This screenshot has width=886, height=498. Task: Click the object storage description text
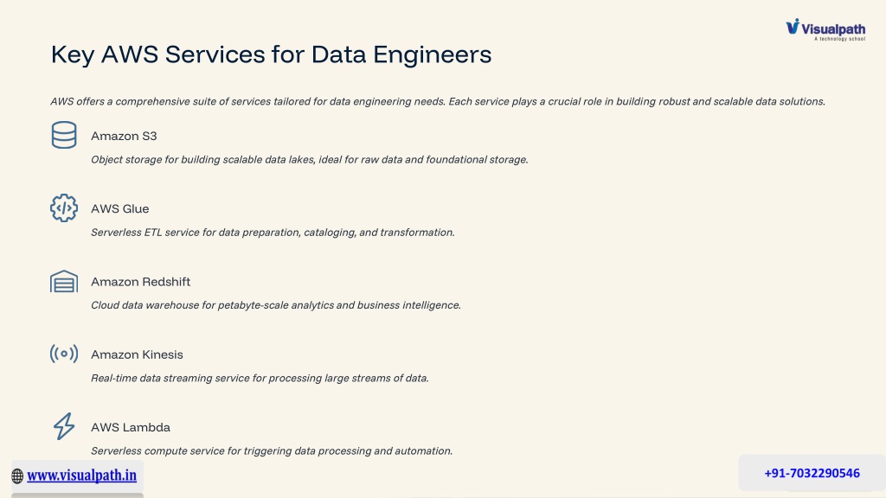pyautogui.click(x=310, y=160)
